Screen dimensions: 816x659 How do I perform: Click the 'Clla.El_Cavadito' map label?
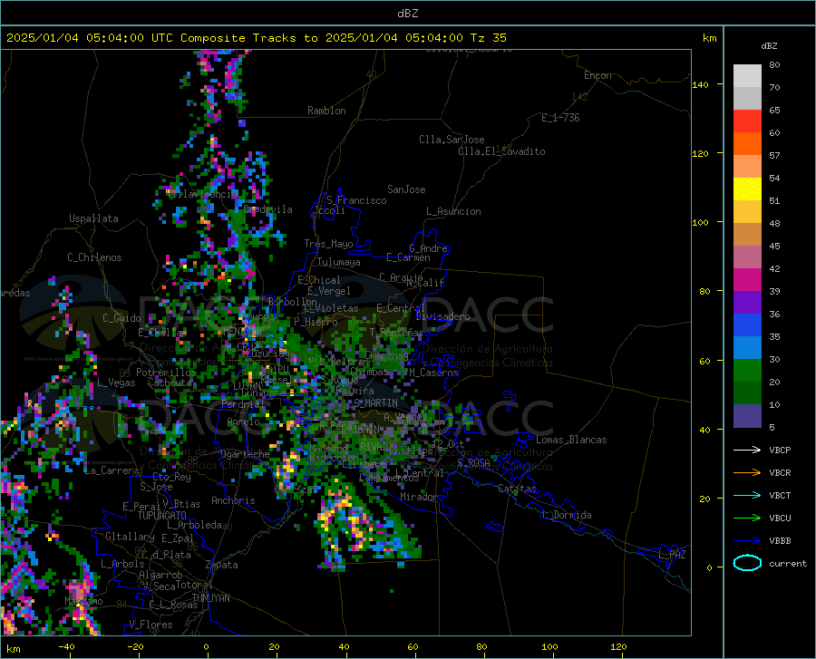[501, 151]
